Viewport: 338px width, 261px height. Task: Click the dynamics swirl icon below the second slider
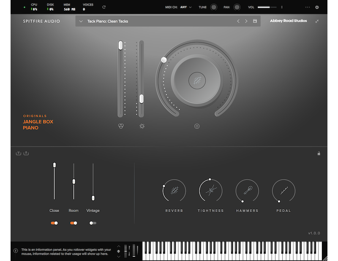(x=142, y=126)
